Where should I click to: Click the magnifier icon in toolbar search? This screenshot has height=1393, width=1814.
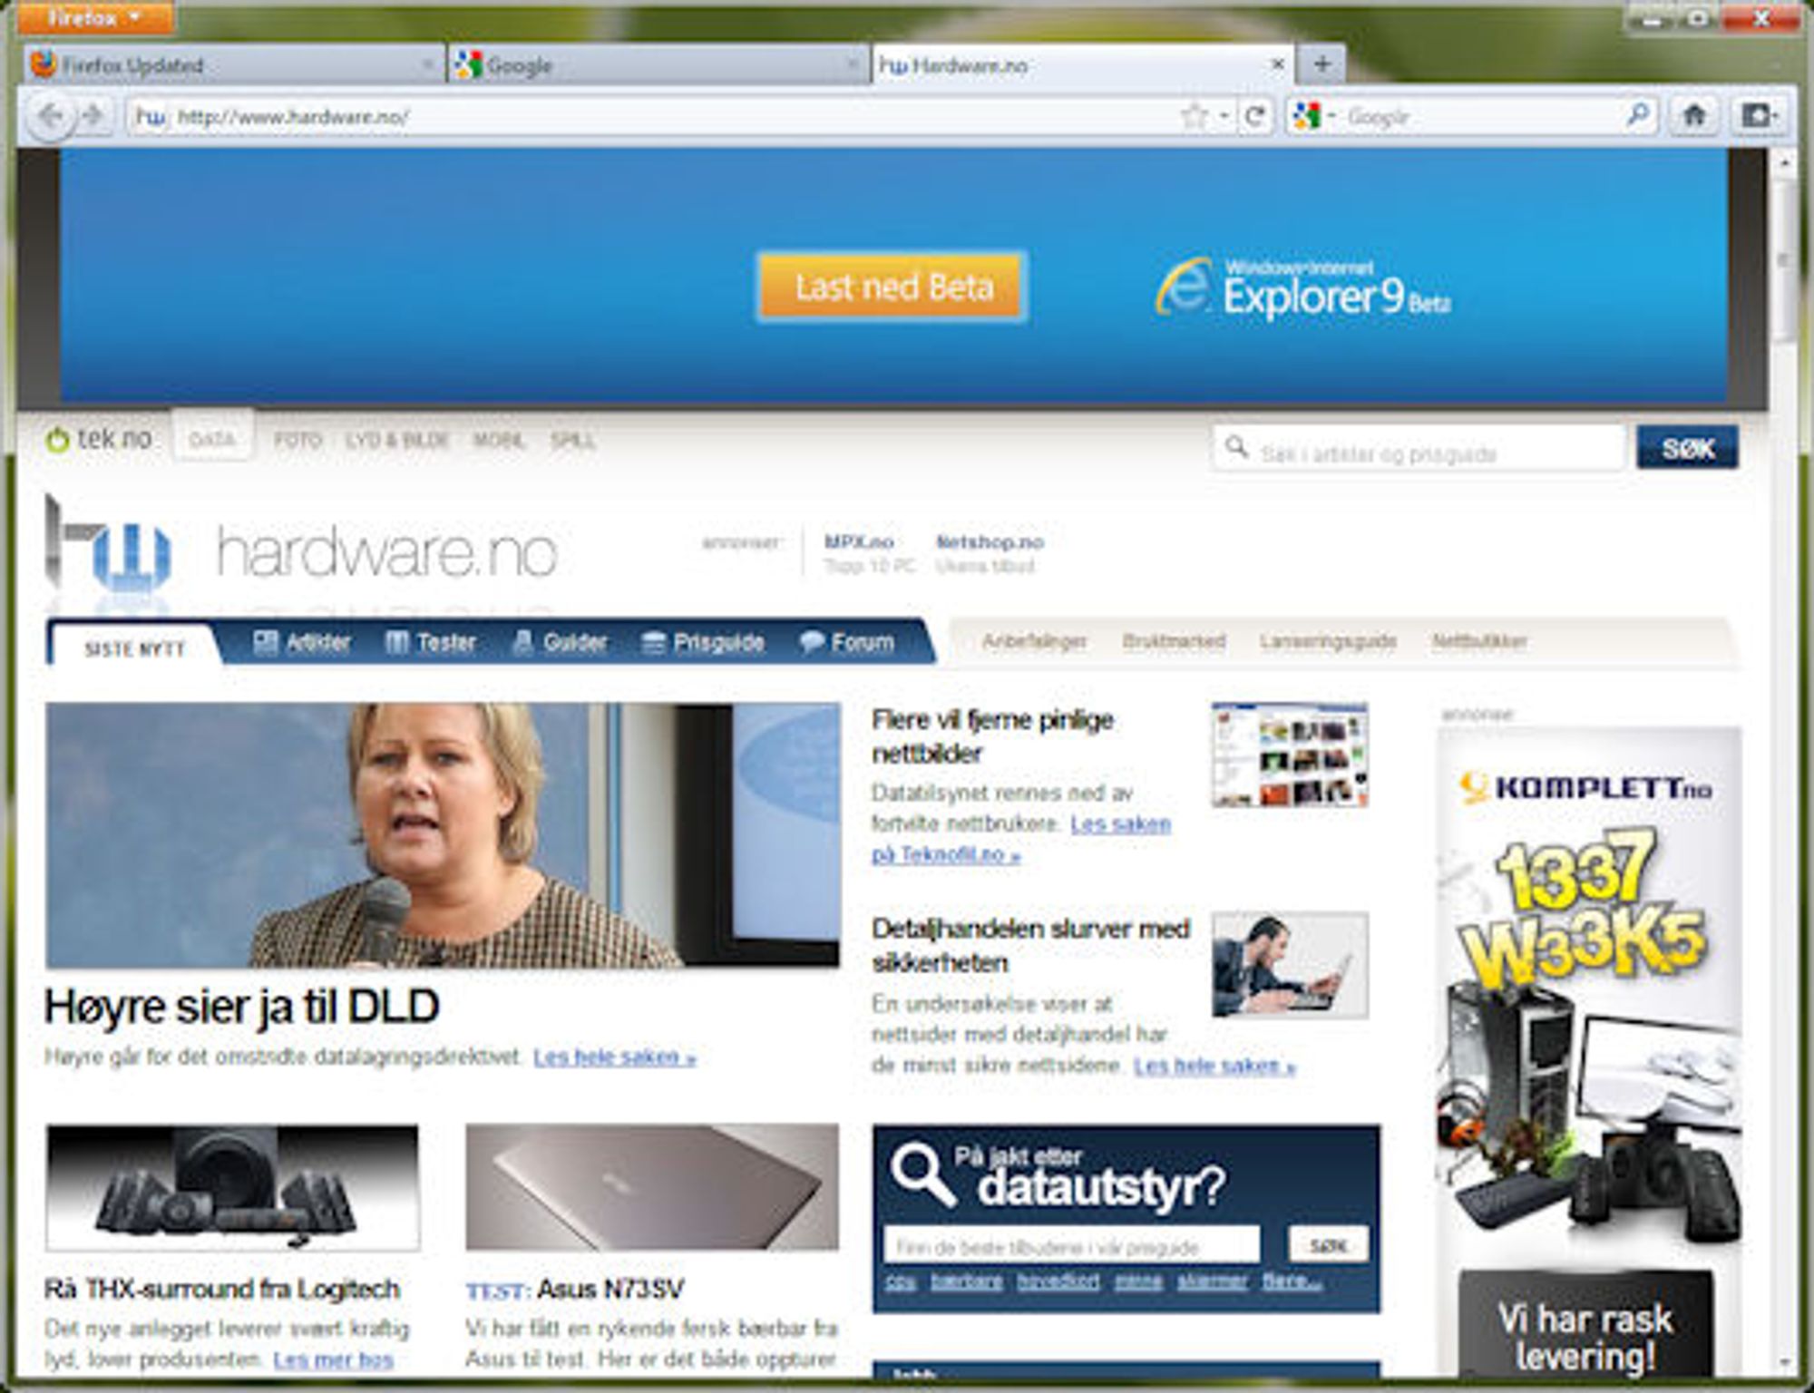(1638, 115)
